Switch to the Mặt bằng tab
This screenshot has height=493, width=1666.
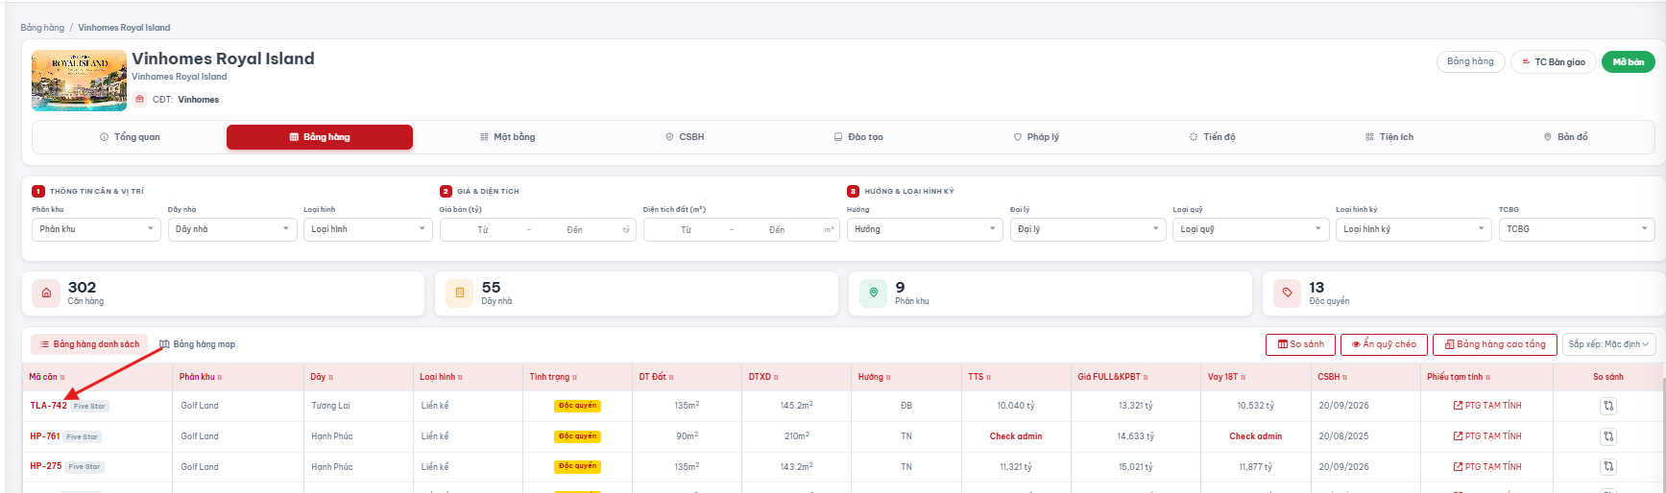[508, 137]
